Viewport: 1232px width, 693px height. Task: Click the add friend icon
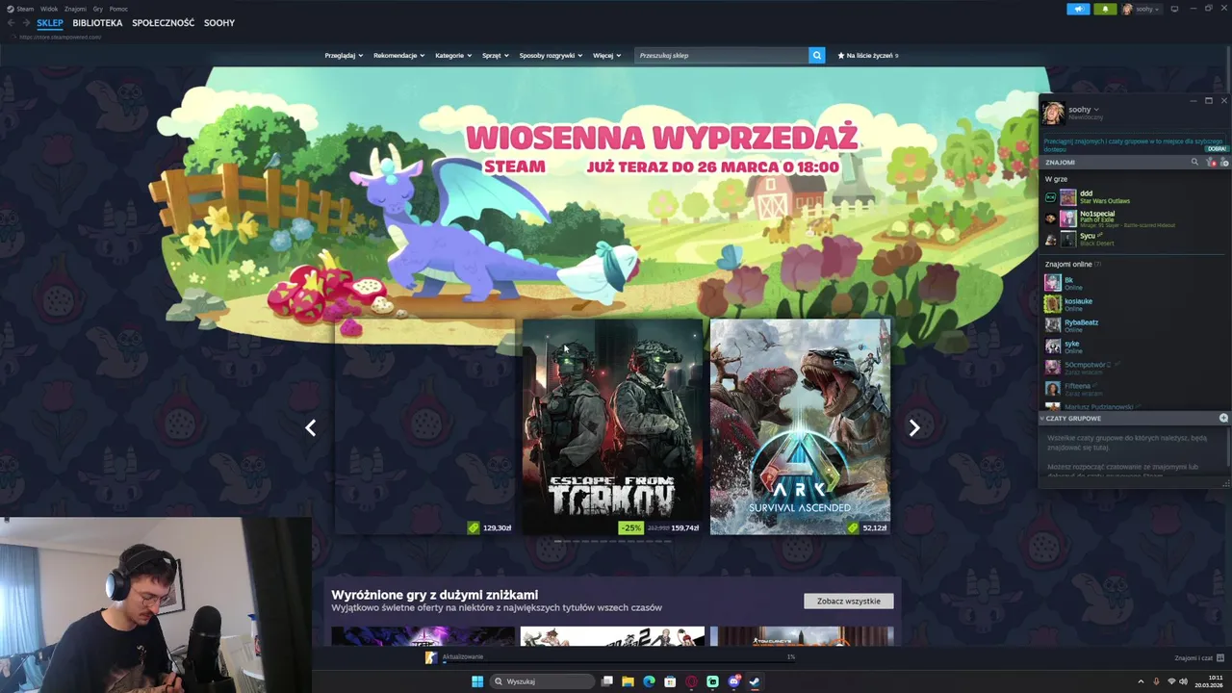(1224, 162)
